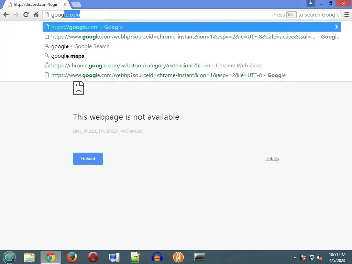
Task: Click the Chrome taskbar icon
Action: click(51, 257)
